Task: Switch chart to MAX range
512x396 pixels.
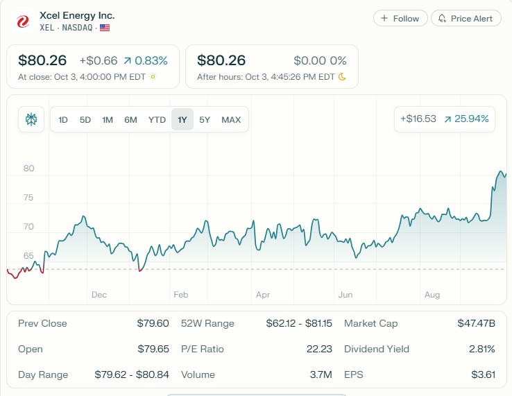Action: (x=231, y=119)
